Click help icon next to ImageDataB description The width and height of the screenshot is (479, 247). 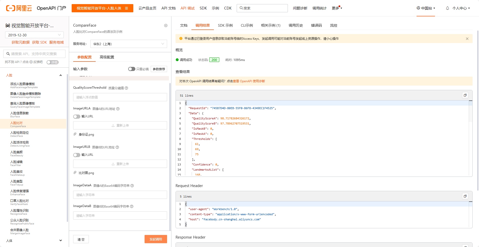click(x=132, y=206)
